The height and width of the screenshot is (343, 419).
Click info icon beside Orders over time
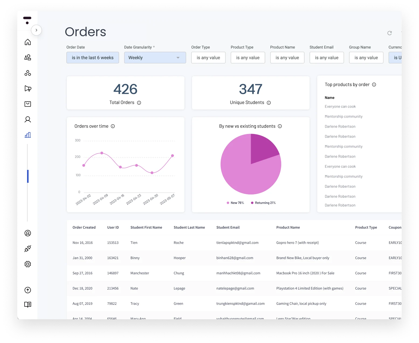[x=113, y=126]
